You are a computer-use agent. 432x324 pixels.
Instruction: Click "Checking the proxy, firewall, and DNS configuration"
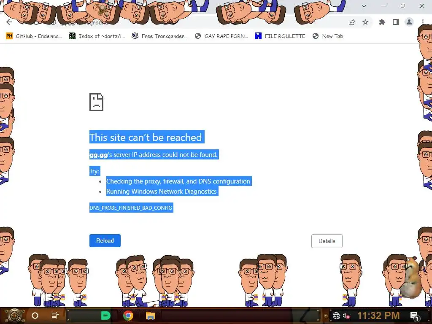point(178,181)
